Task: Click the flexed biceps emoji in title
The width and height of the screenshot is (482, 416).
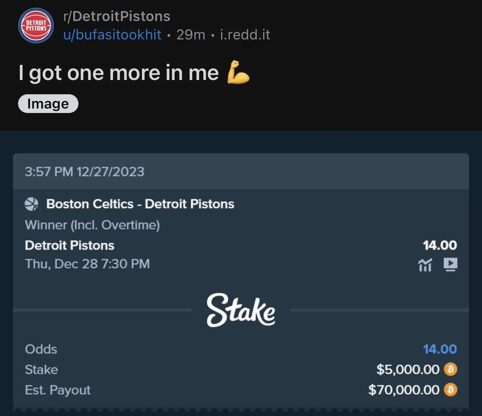Action: click(x=238, y=73)
